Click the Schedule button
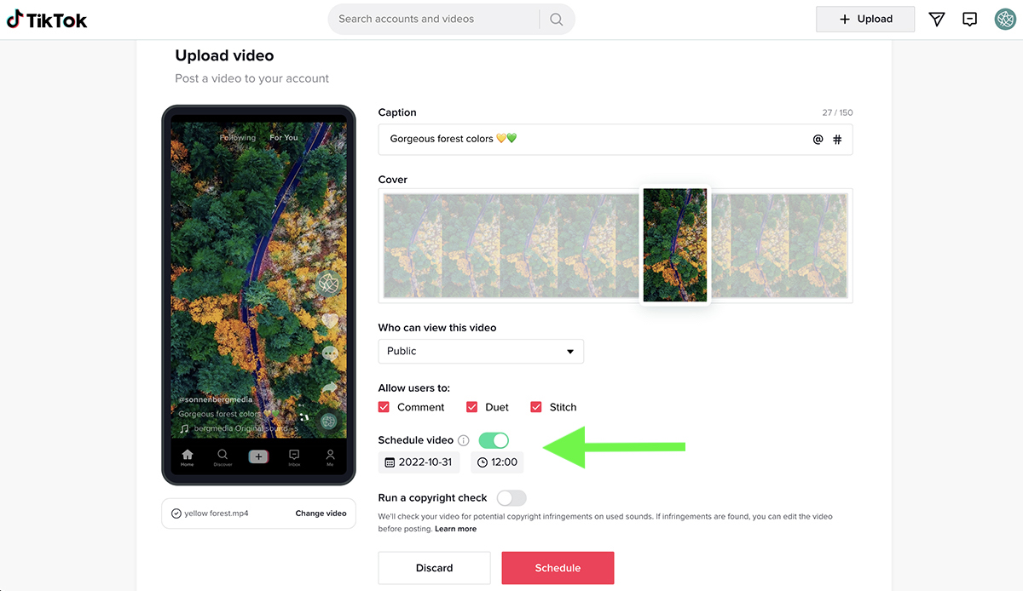 [x=558, y=568]
